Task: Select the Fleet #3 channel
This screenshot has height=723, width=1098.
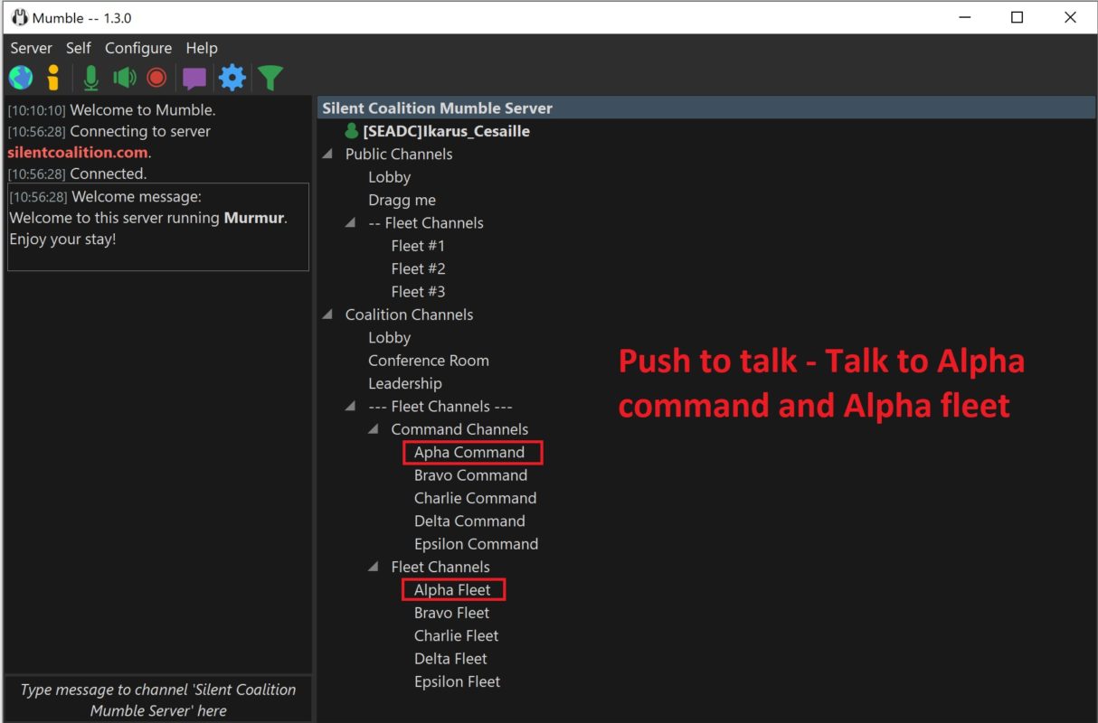Action: coord(418,292)
